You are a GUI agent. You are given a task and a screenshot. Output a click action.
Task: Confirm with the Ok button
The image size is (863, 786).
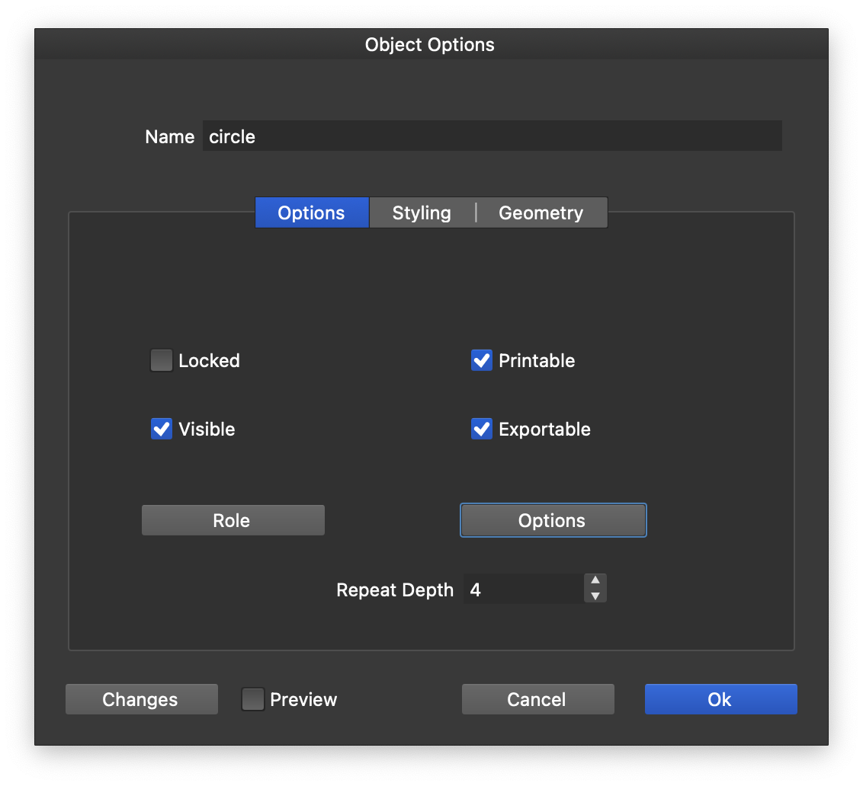(720, 699)
